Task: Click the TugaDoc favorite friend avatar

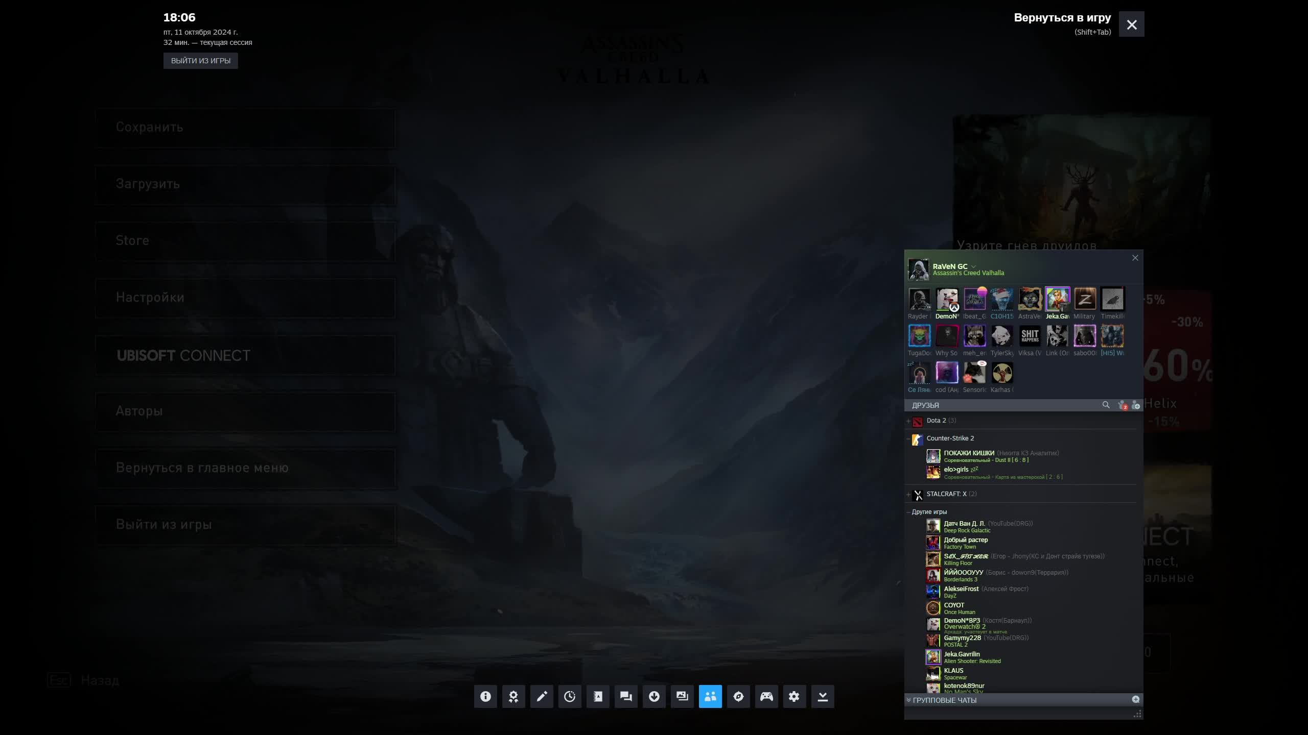Action: (919, 336)
